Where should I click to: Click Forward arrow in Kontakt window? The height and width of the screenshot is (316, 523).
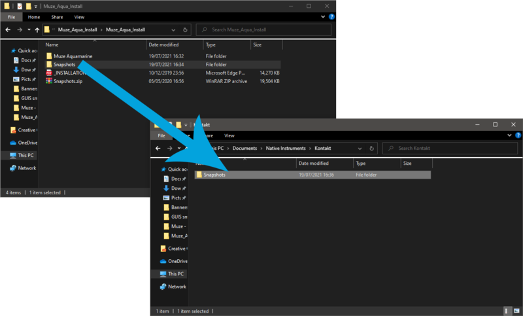pyautogui.click(x=170, y=148)
